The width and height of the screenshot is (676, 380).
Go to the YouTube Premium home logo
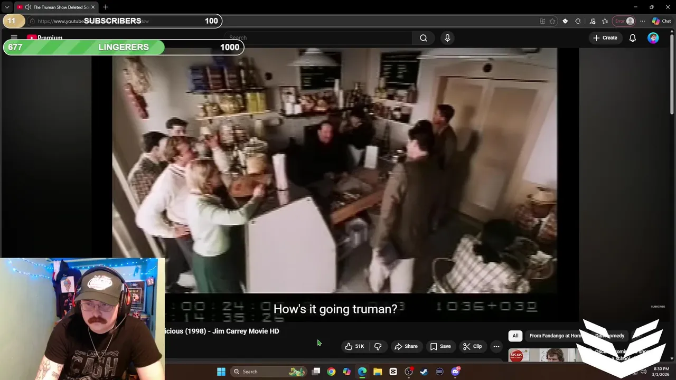pos(44,38)
